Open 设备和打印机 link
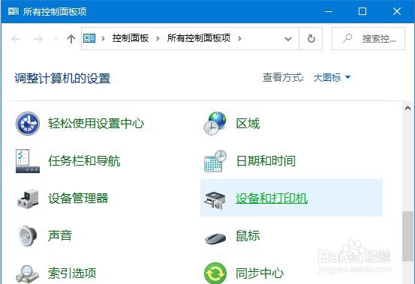 click(x=272, y=199)
